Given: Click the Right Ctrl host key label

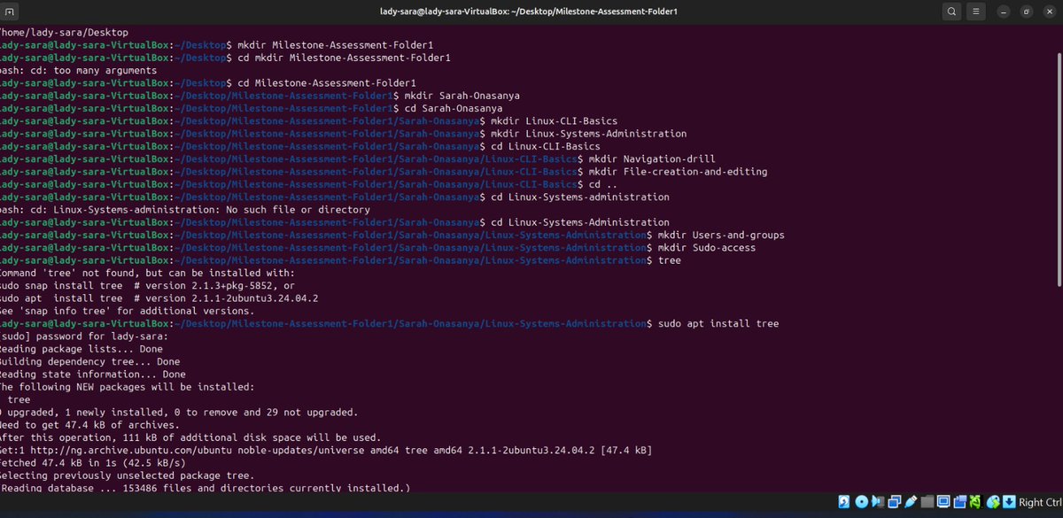Looking at the screenshot, I should tap(1040, 502).
